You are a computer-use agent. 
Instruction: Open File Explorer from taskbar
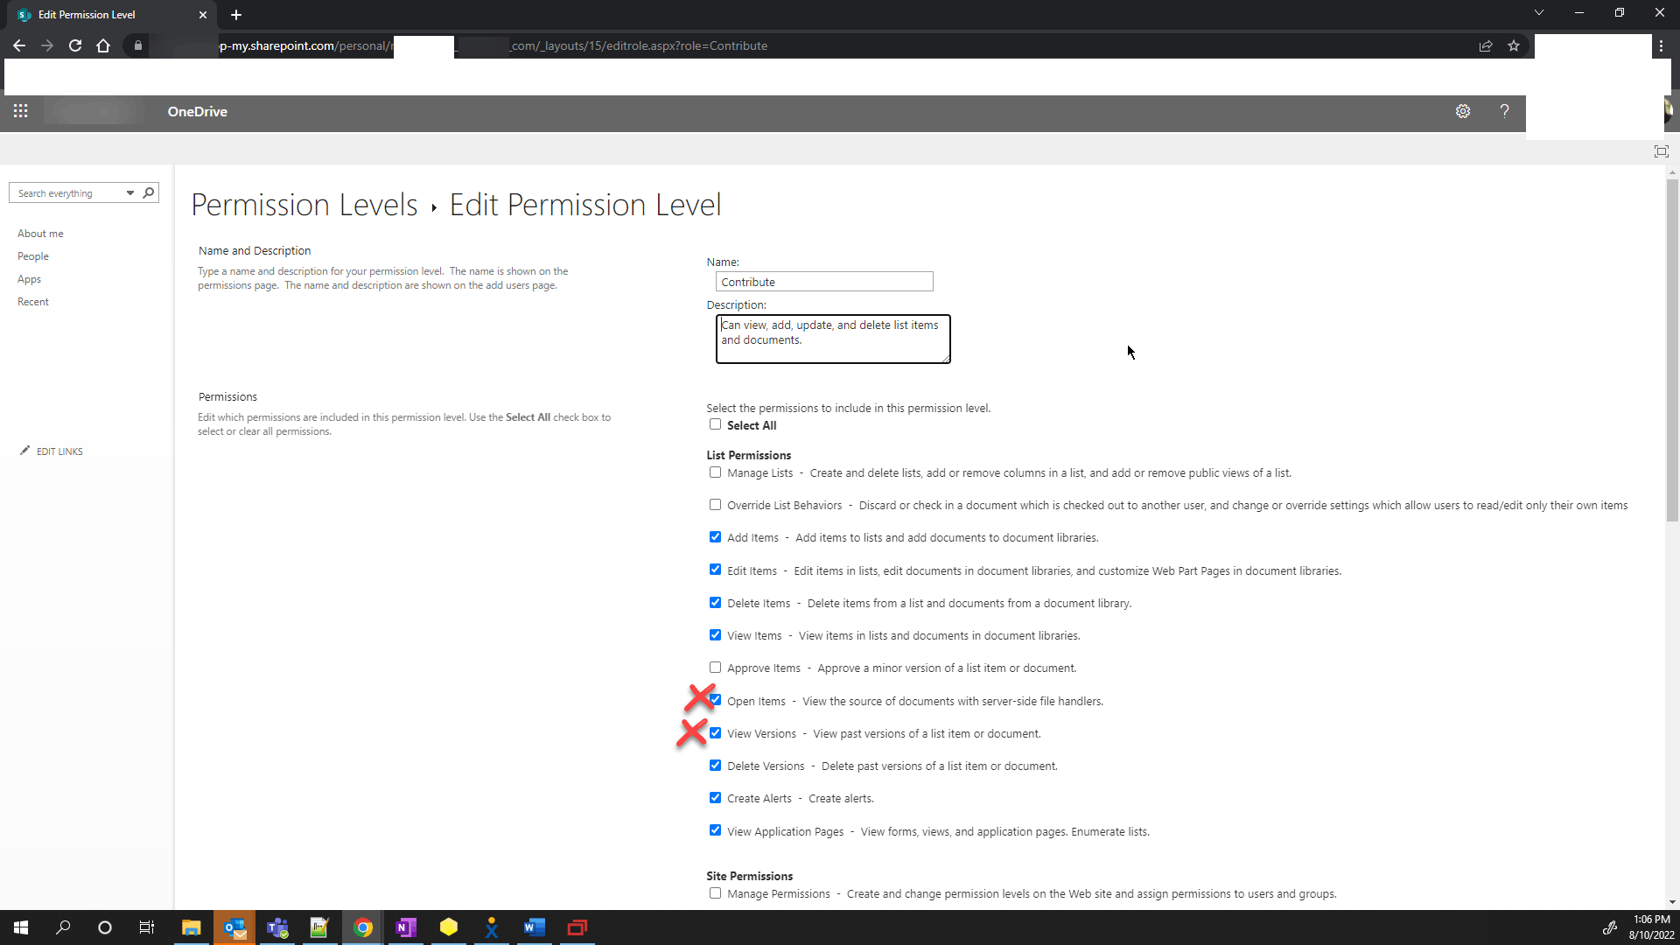coord(191,927)
